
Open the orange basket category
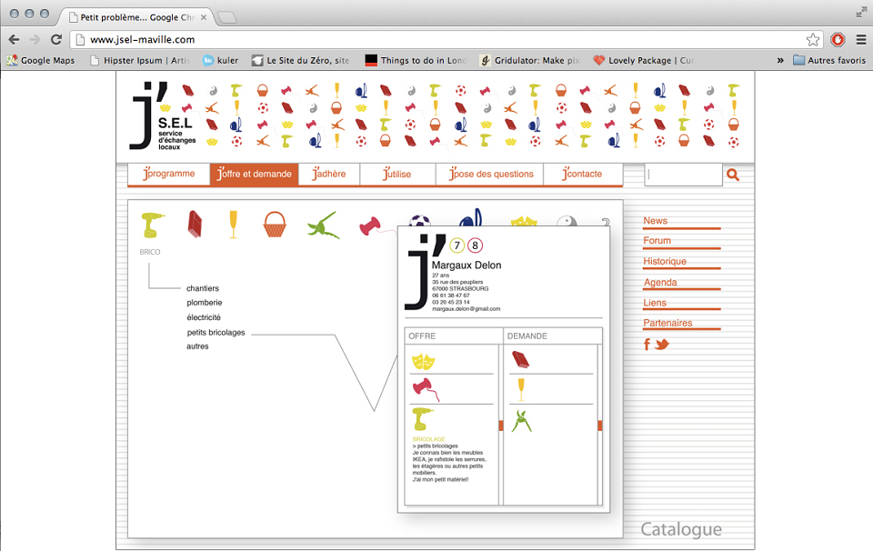point(275,225)
